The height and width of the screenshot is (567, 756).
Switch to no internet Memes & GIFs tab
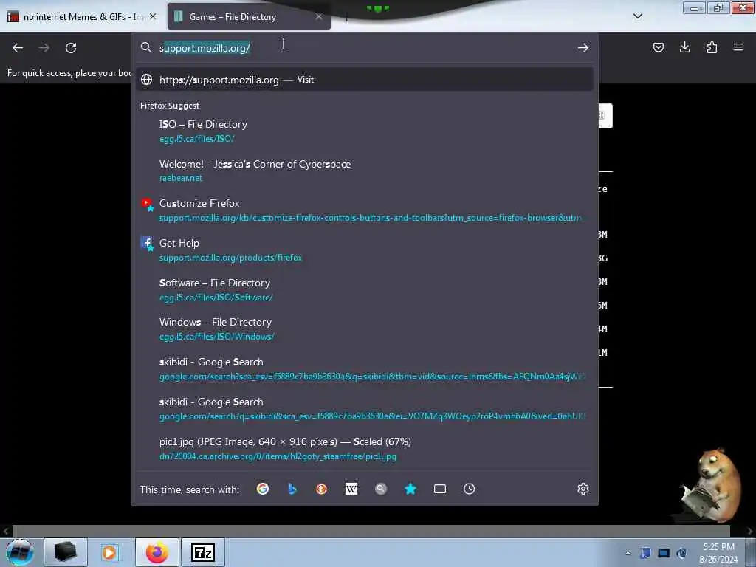(x=82, y=16)
